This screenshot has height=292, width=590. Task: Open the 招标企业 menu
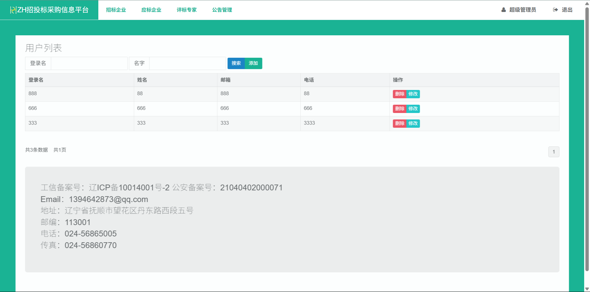point(116,10)
